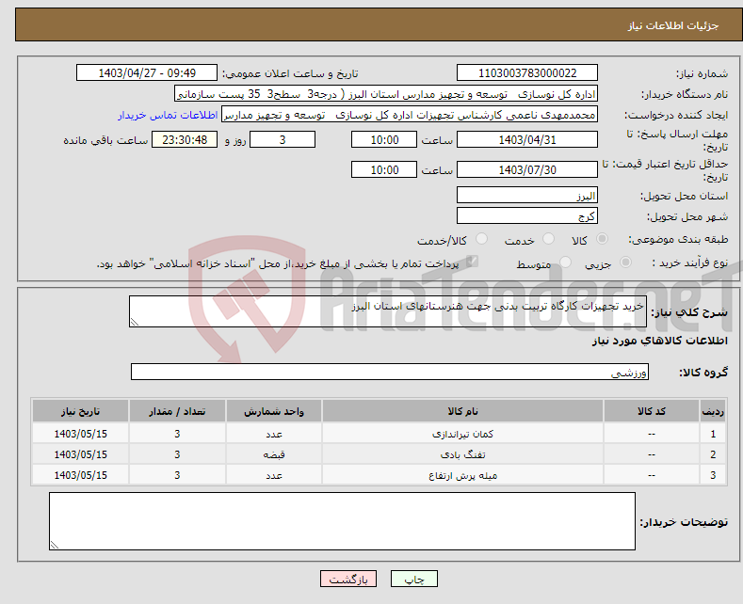
Task: Click the remaining days field showing 3
Action: [x=283, y=139]
